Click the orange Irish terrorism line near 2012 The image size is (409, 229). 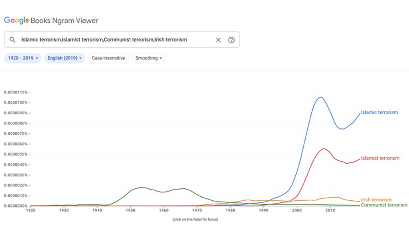pyautogui.click(x=336, y=197)
